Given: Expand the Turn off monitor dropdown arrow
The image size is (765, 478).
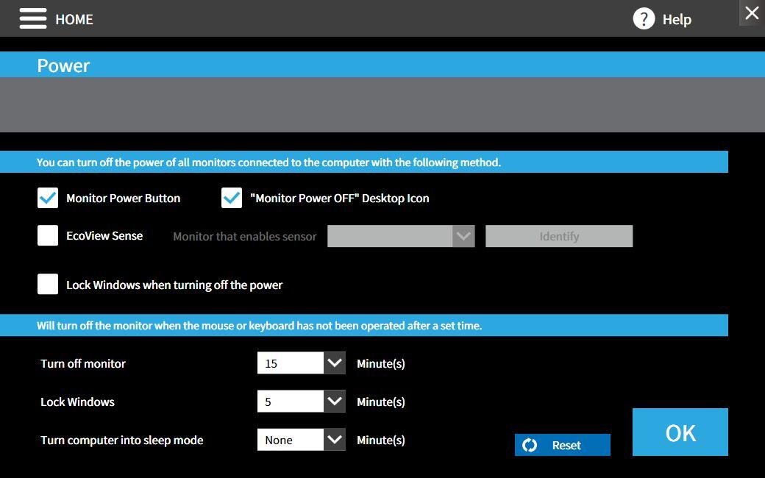Looking at the screenshot, I should [x=335, y=363].
